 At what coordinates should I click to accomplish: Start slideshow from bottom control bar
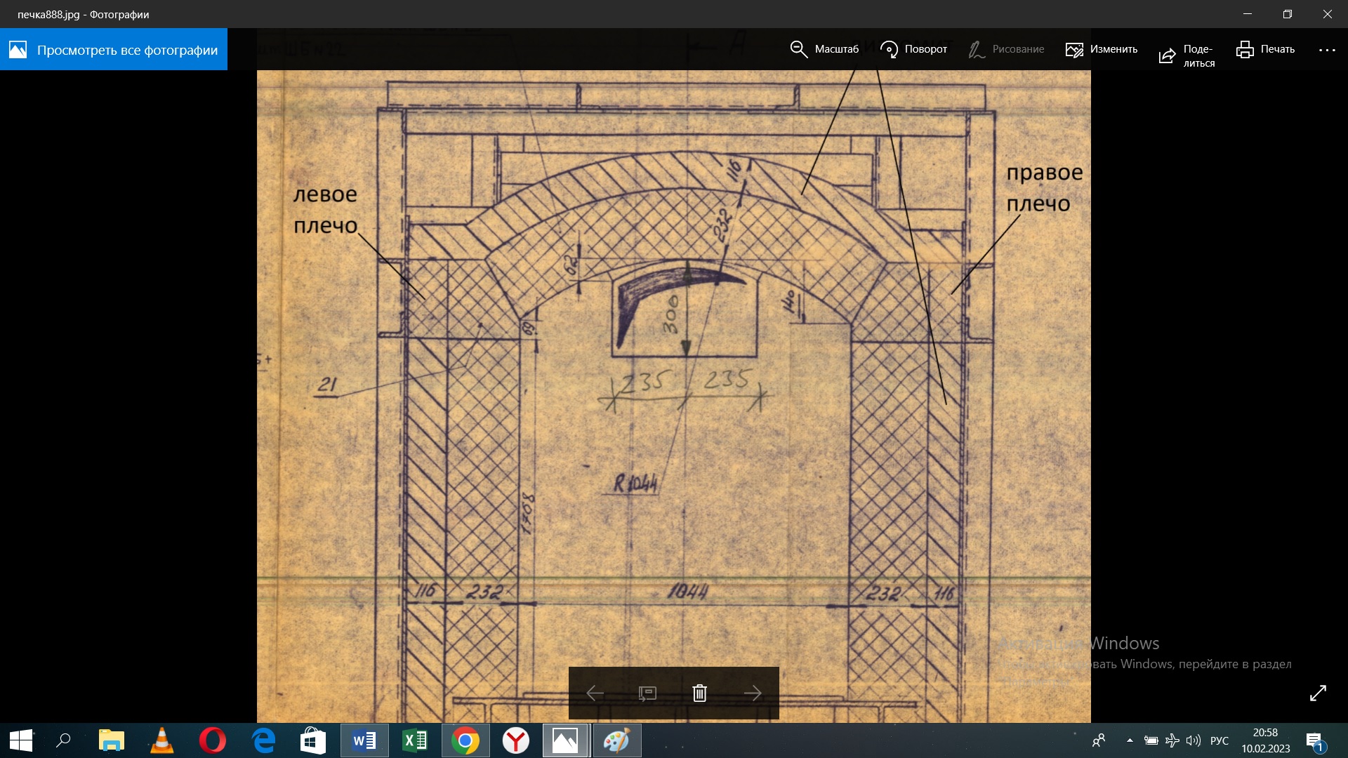coord(647,693)
